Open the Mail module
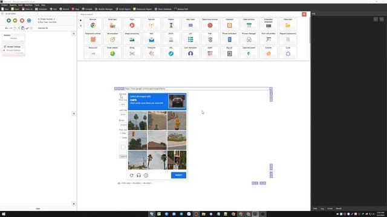The width and height of the screenshot is (387, 217). point(152,38)
